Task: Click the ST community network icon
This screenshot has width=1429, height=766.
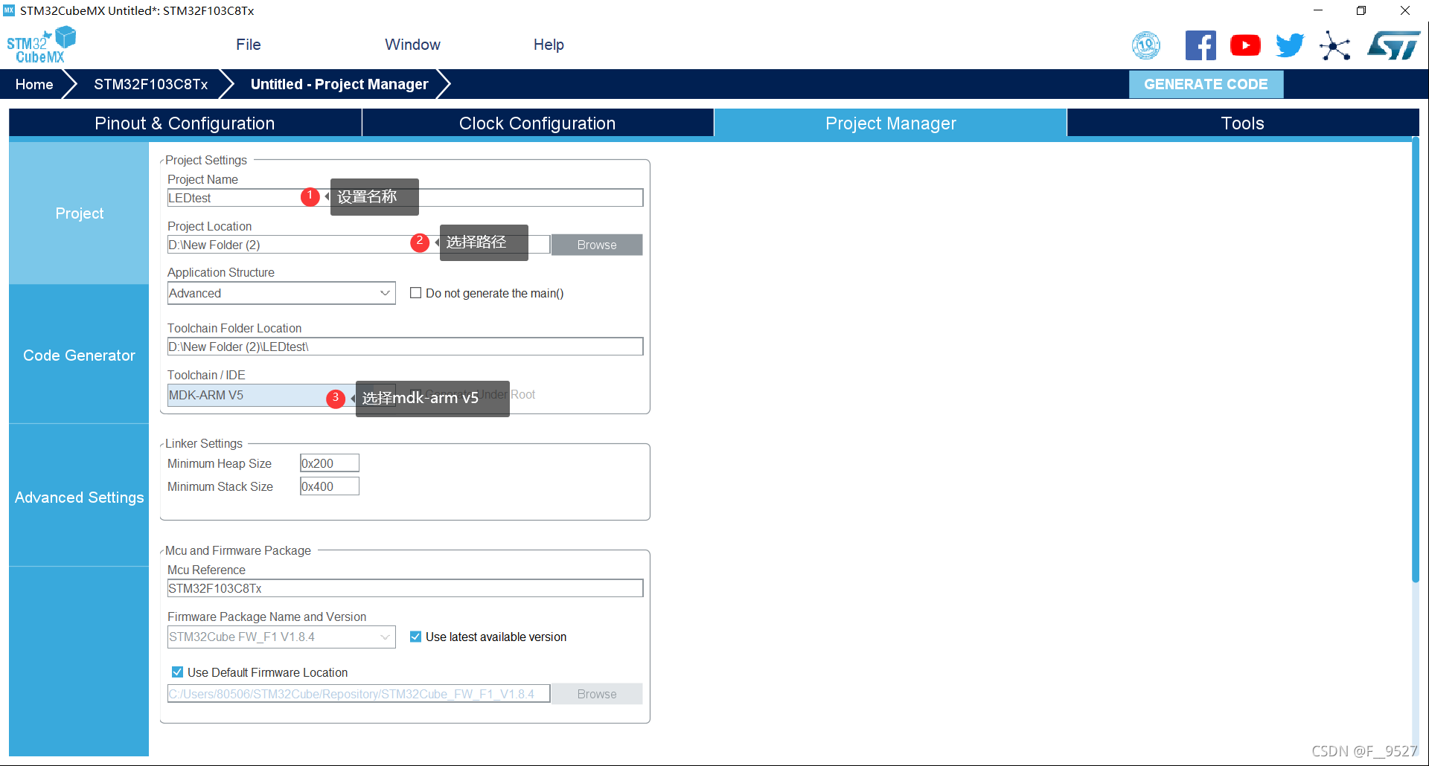Action: pos(1335,45)
